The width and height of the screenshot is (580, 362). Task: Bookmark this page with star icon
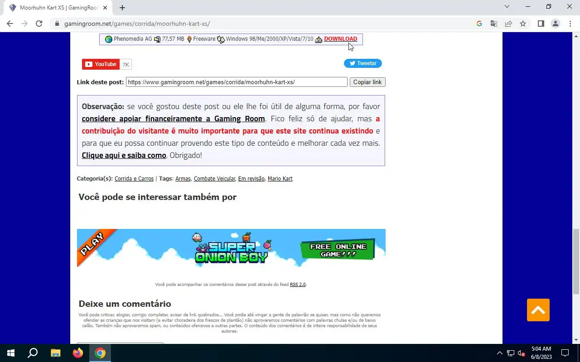[523, 24]
